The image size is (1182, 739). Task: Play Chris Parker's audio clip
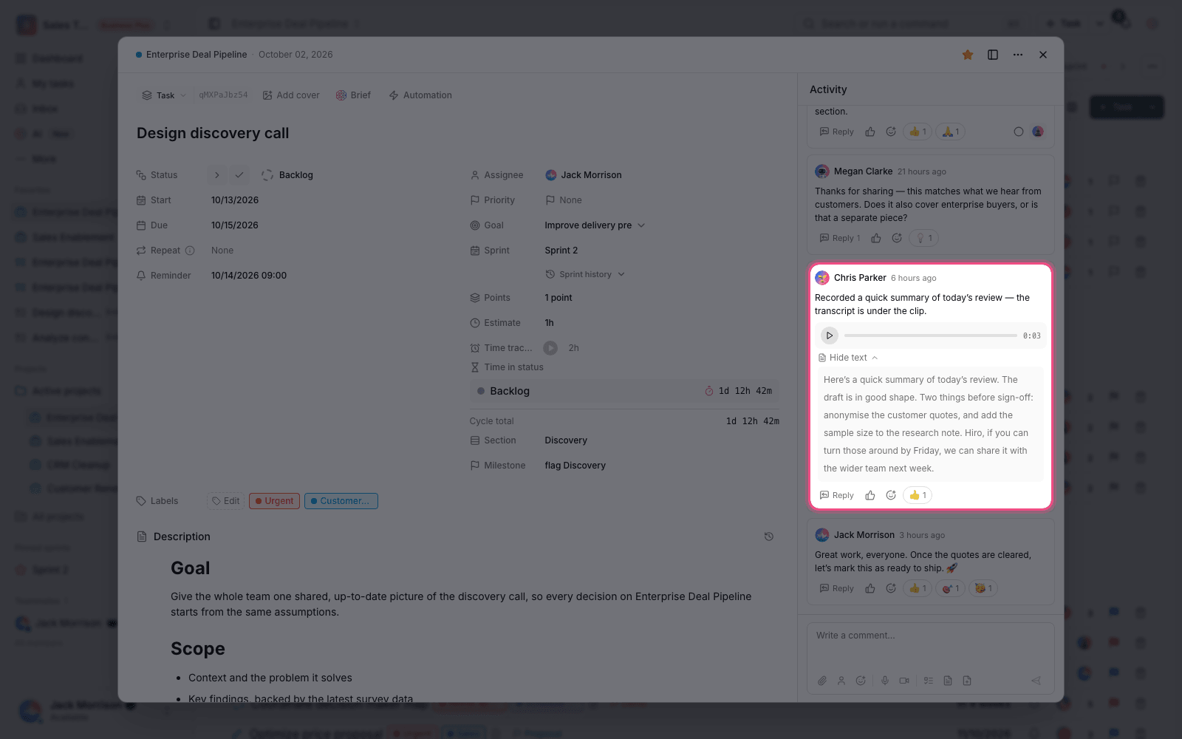pyautogui.click(x=830, y=336)
